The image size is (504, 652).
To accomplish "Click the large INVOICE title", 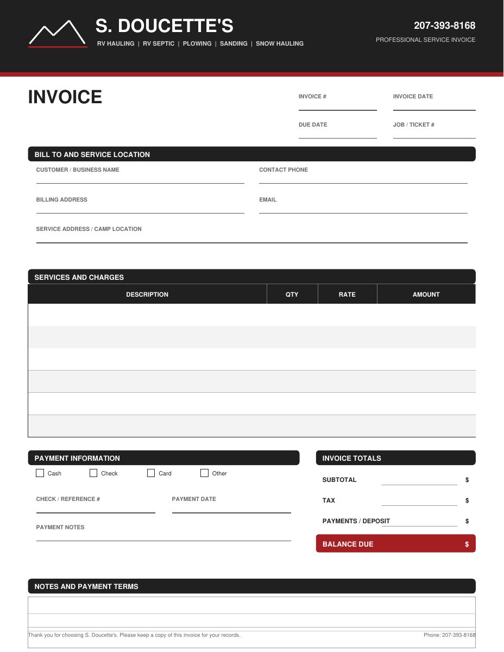I will [x=65, y=97].
